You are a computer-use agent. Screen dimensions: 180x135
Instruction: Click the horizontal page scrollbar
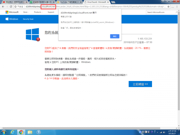click(x=81, y=128)
